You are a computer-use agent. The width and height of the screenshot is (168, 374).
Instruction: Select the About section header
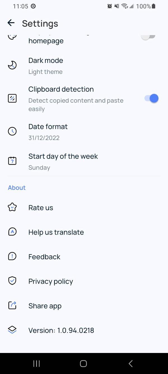[x=17, y=187]
